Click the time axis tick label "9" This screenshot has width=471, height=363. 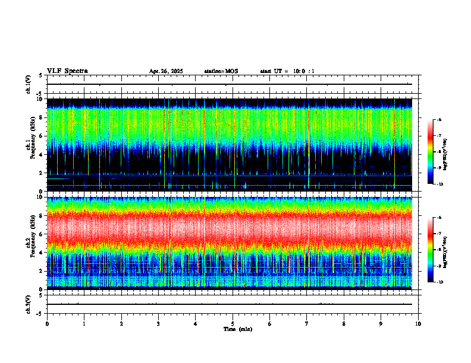pos(381,324)
